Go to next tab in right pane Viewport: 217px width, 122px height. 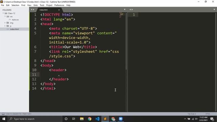(132, 9)
